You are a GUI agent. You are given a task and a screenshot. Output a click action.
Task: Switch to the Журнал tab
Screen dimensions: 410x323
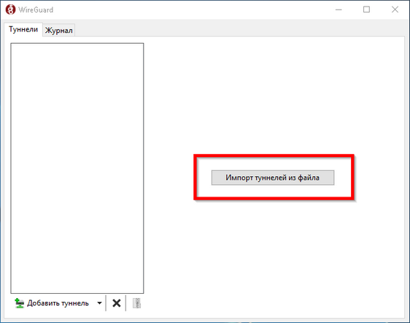click(59, 30)
